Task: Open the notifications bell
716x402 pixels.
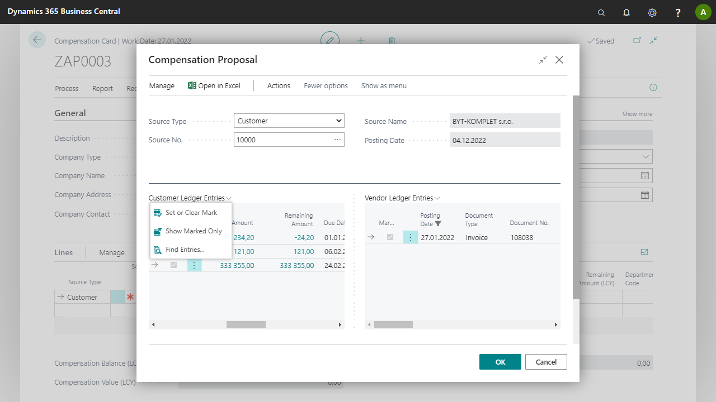Action: (626, 12)
